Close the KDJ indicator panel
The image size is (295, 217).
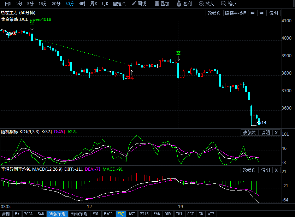coord(276,133)
